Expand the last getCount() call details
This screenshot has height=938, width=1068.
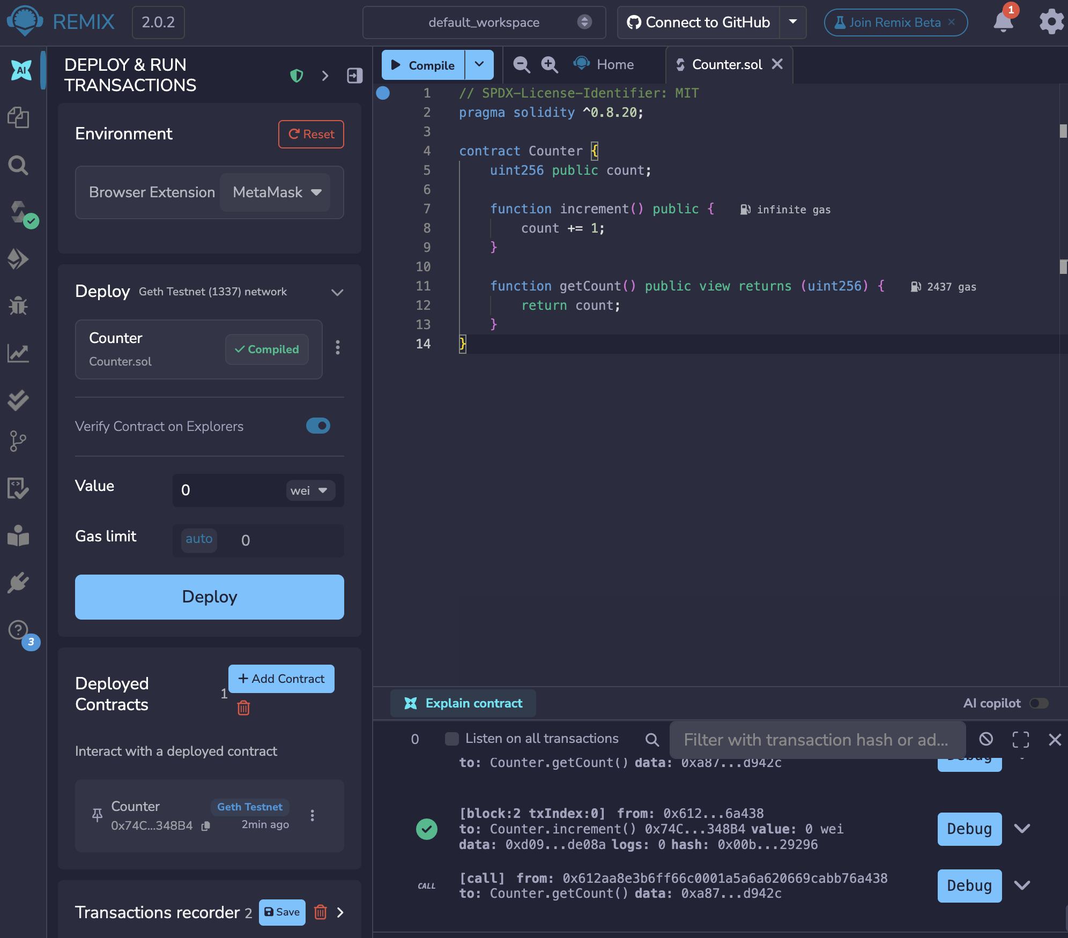coord(1022,885)
